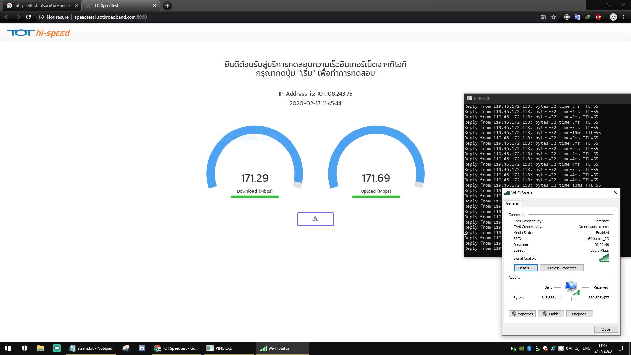
Task: Open the General tab in Wi-Fi Status
Action: point(512,203)
